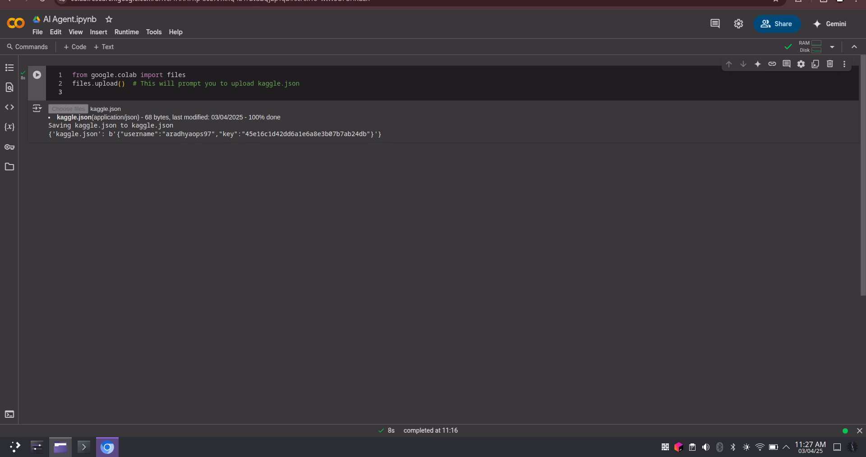The height and width of the screenshot is (457, 866).
Task: Open the Runtime menu
Action: coord(127,32)
